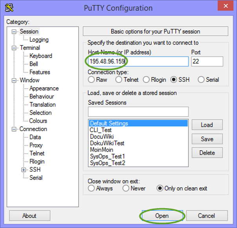Open Appearance settings category
The width and height of the screenshot is (237, 228).
pos(44,88)
